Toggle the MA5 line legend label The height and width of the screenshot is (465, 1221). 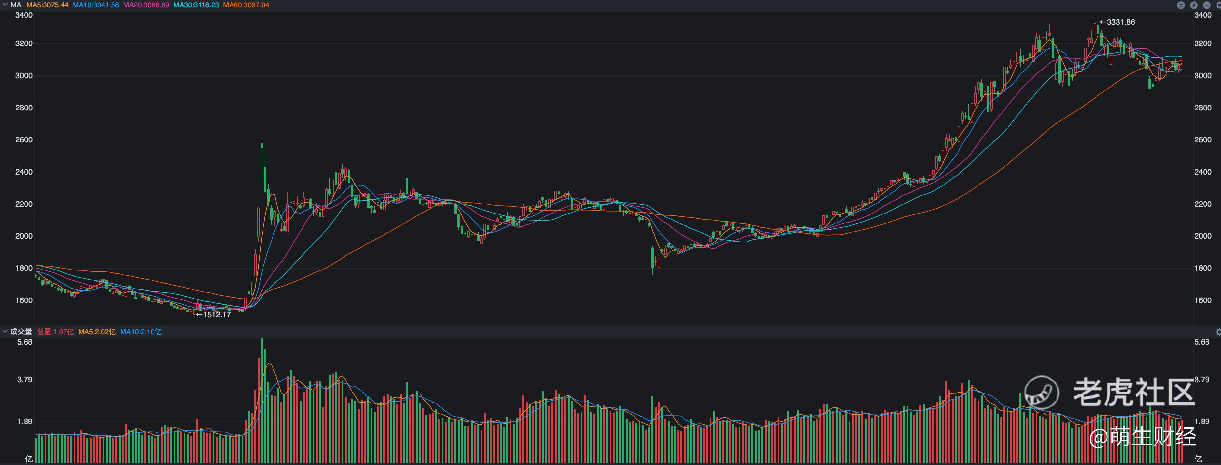[x=47, y=5]
